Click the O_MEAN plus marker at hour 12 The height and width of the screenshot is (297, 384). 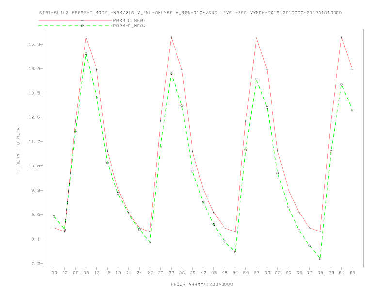tap(97, 69)
